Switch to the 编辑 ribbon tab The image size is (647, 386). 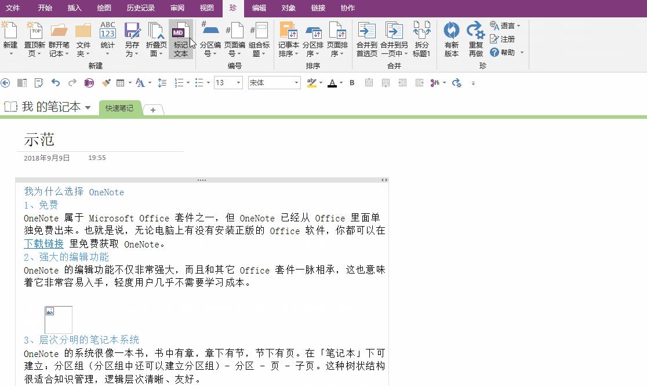pyautogui.click(x=259, y=8)
